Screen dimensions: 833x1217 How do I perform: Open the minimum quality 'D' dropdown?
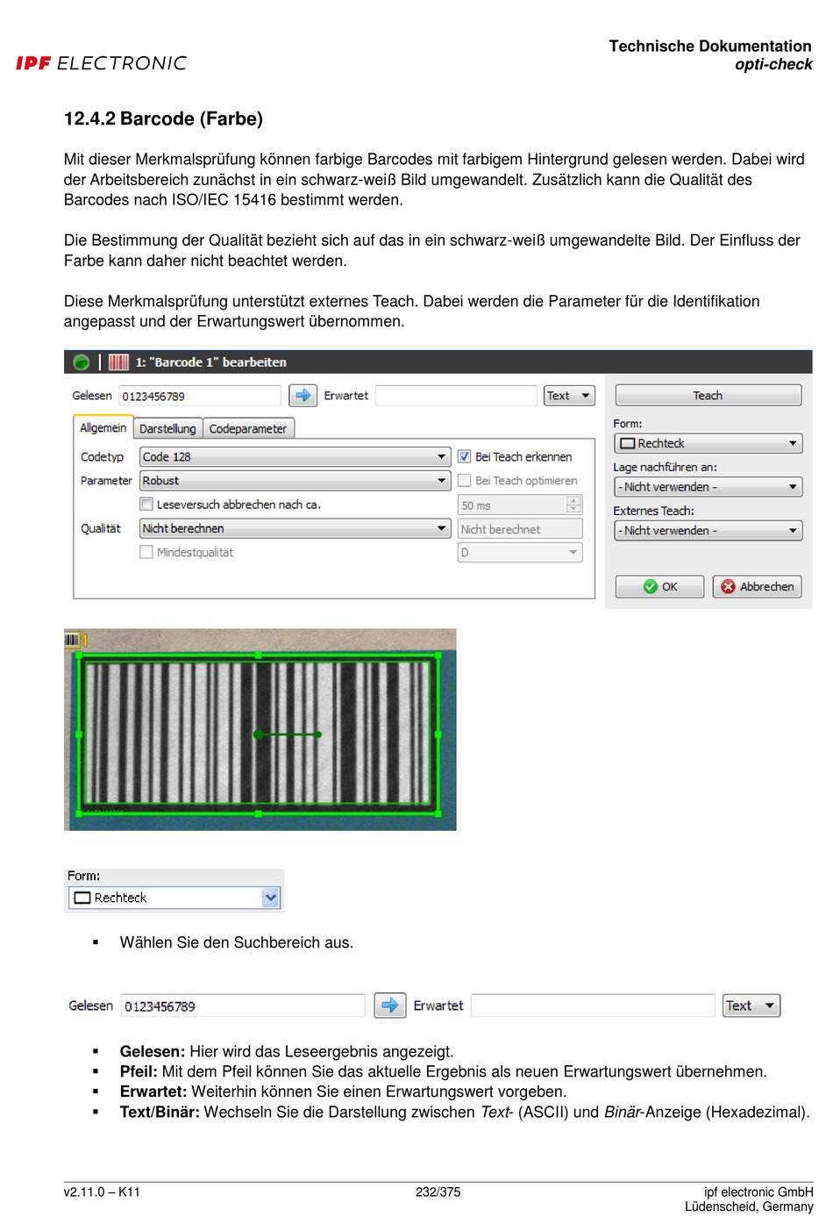[520, 552]
